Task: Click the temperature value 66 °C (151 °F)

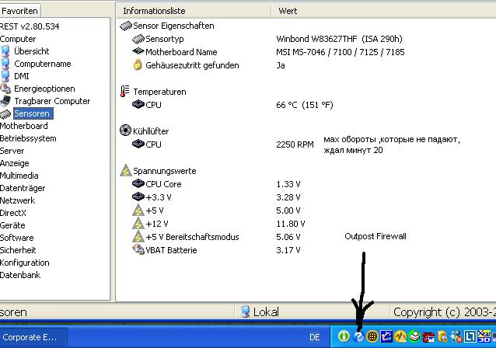Action: 305,105
